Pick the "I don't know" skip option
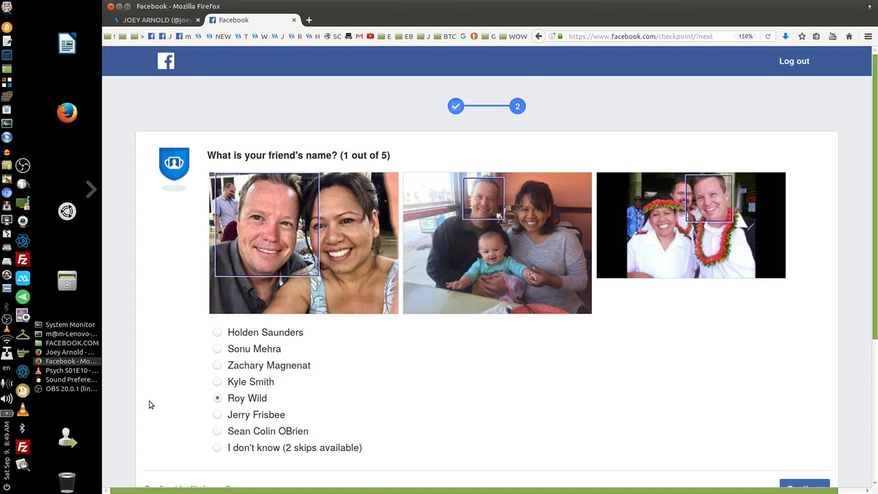 click(x=217, y=447)
